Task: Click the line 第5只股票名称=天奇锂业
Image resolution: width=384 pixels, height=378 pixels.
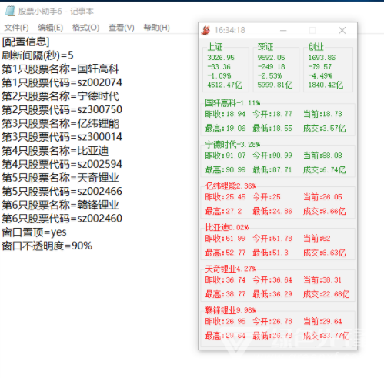Action: (x=60, y=178)
